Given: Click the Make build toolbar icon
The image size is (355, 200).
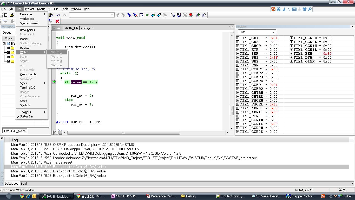Looking at the screenshot, I should 179,15.
